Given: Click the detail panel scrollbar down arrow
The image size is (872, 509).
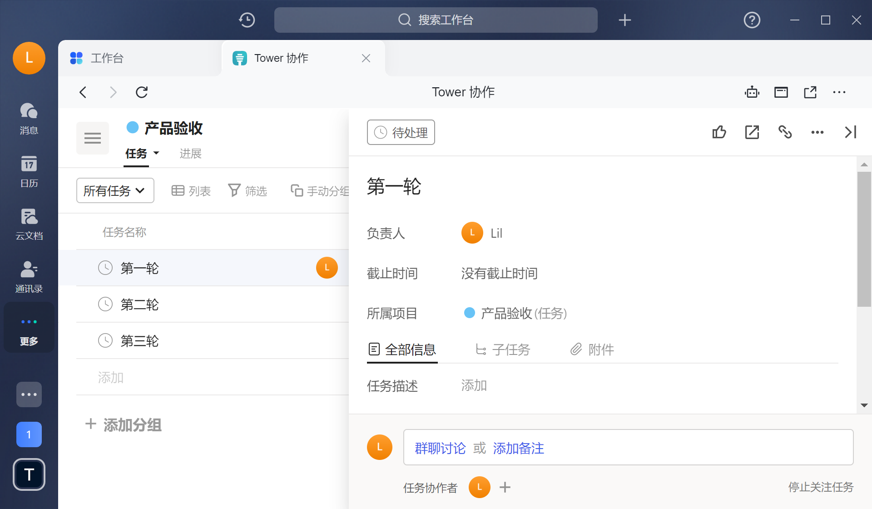Looking at the screenshot, I should coord(864,405).
